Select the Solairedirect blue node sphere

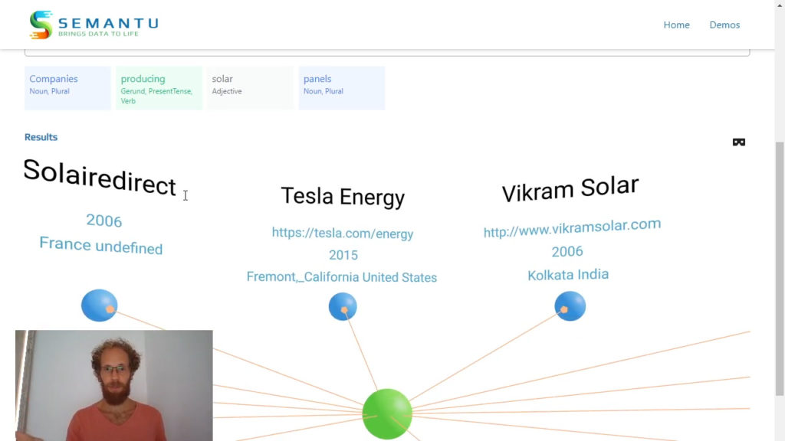(100, 305)
